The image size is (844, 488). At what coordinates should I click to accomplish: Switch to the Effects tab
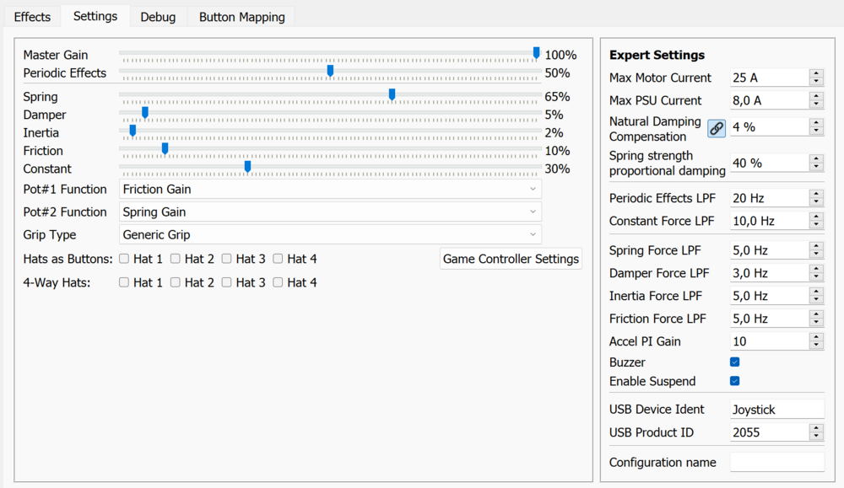point(33,17)
